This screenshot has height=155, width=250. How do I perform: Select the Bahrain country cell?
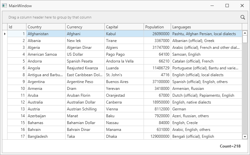(46, 130)
